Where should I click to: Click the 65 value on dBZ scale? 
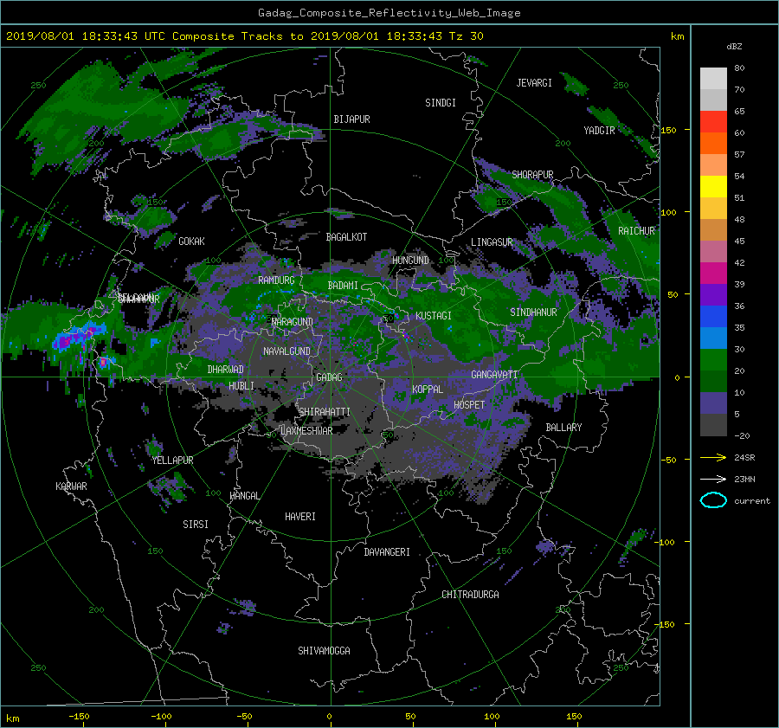click(739, 112)
